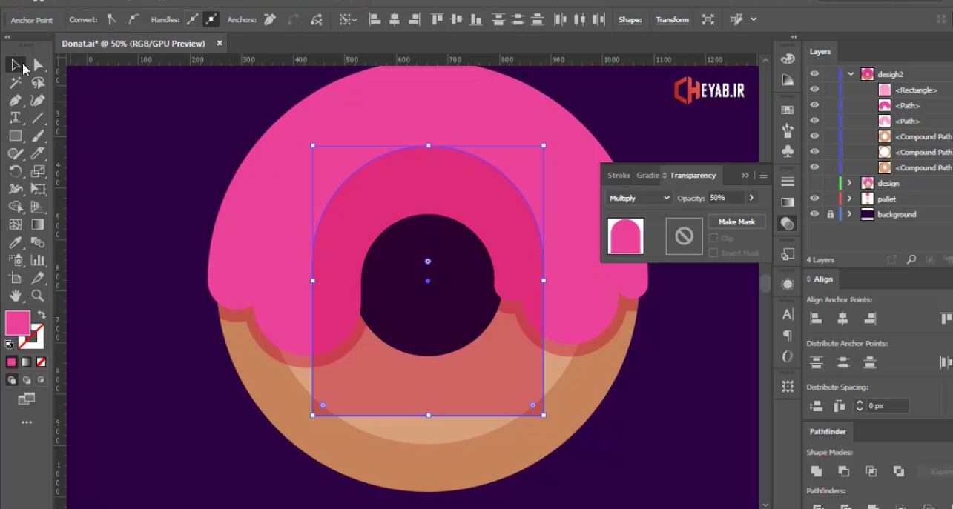Expand the pallet layer
Viewport: 953px width, 509px height.
point(850,199)
